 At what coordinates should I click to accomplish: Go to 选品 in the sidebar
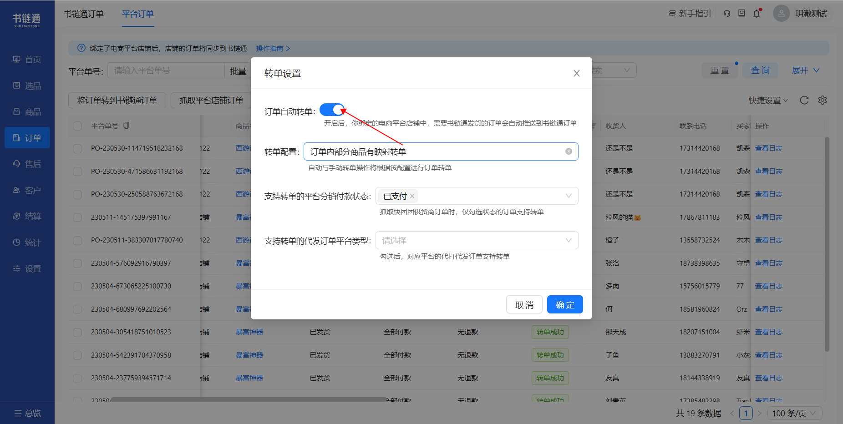(x=27, y=86)
